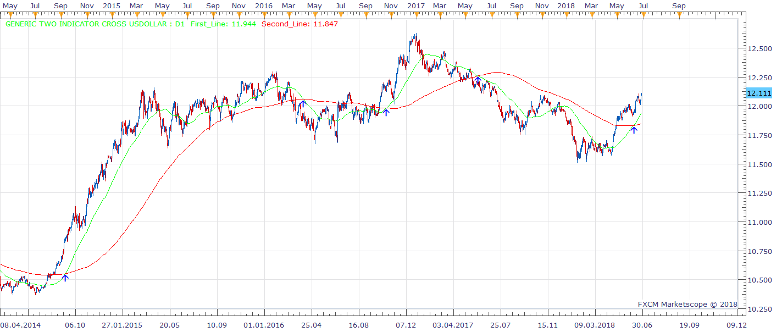The height and width of the screenshot is (332, 782).
Task: Click the orange marker under 2016
Action: tap(264, 15)
